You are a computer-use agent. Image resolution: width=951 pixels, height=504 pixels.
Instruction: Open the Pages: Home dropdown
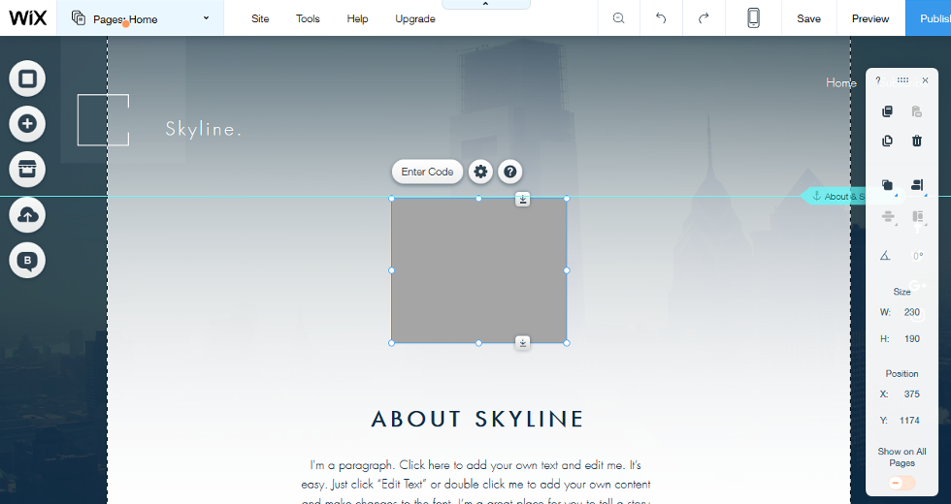pyautogui.click(x=140, y=18)
